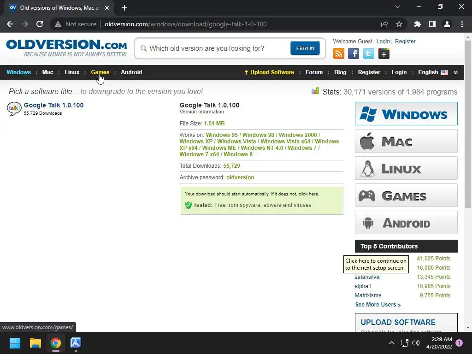Screen dimensions: 472x354
Task: Open alpha1 contributor profile
Action: pos(363,286)
